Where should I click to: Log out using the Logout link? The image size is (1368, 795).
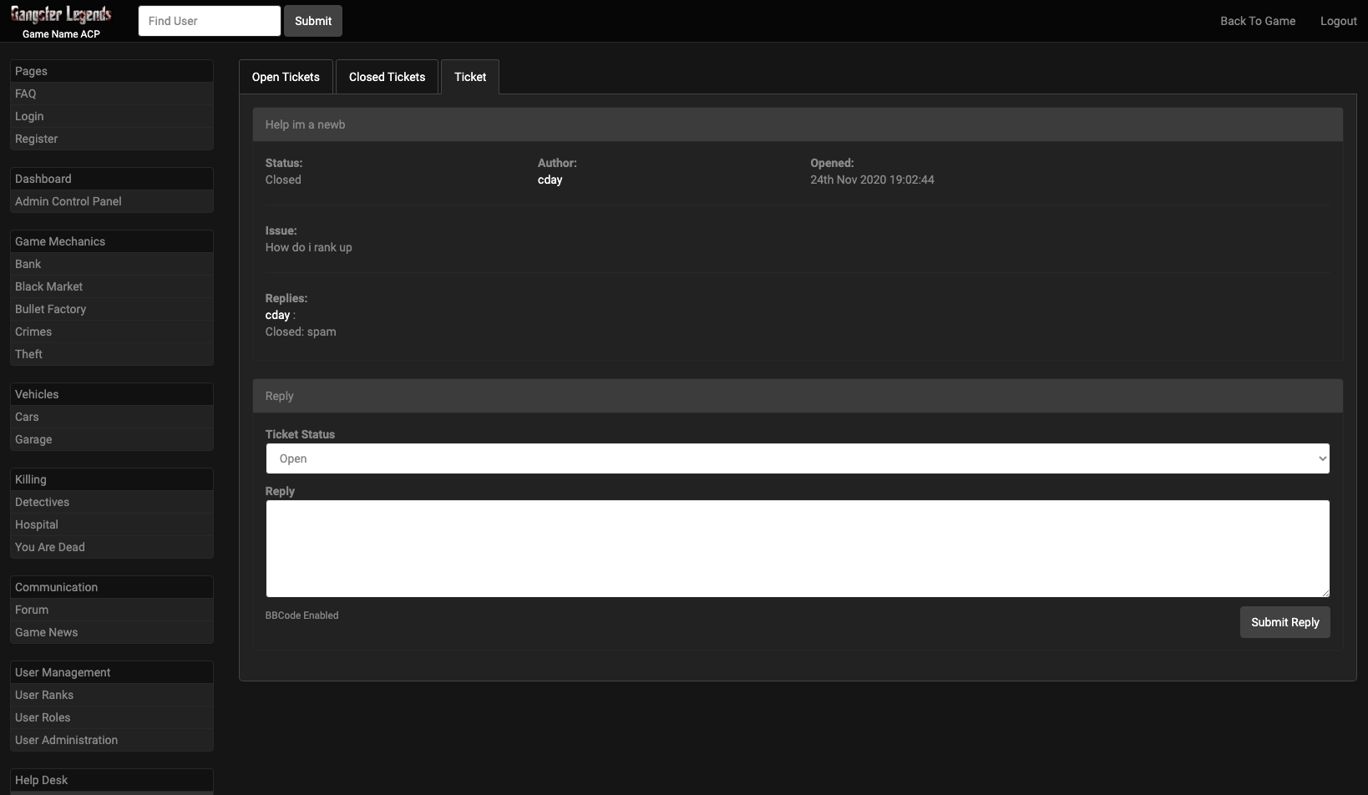click(1338, 21)
